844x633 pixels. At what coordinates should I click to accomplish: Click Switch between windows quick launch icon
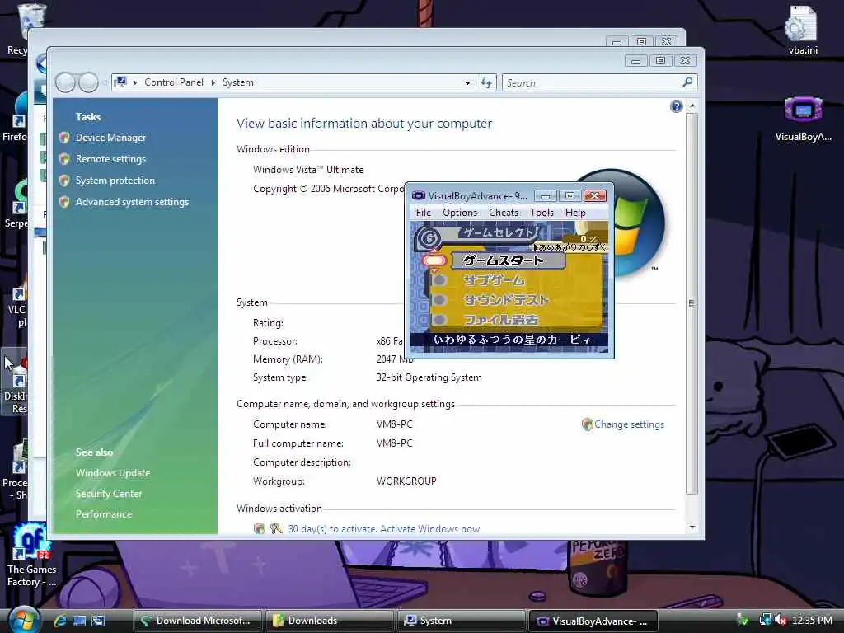click(98, 621)
